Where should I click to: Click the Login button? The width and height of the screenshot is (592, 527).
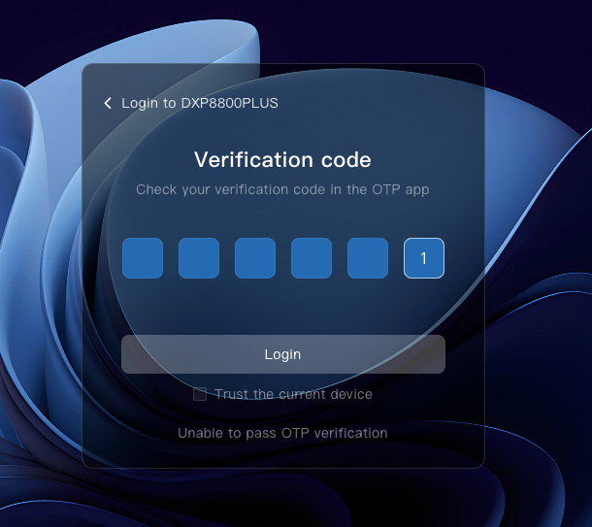(283, 354)
